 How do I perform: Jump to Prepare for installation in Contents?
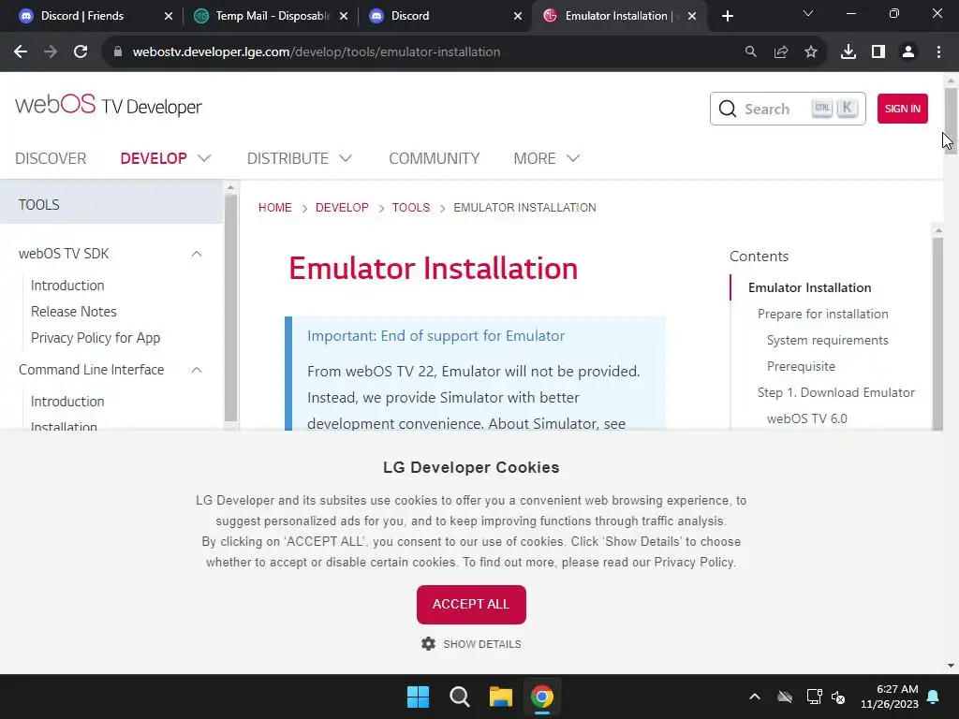tap(822, 314)
